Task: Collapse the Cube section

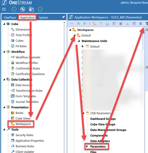Action: tap(4, 24)
